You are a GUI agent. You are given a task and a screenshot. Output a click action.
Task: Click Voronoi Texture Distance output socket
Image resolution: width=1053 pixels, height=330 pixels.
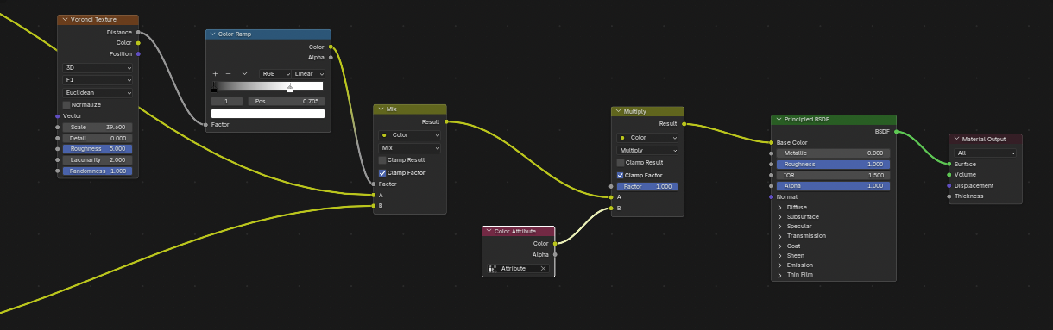[138, 32]
